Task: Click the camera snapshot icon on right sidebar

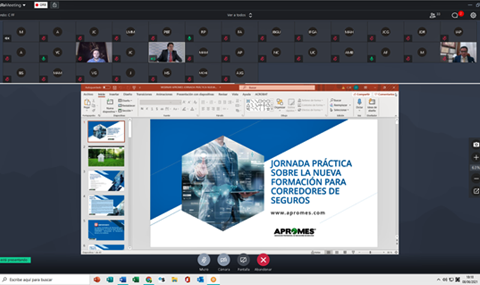Action: pos(476,145)
